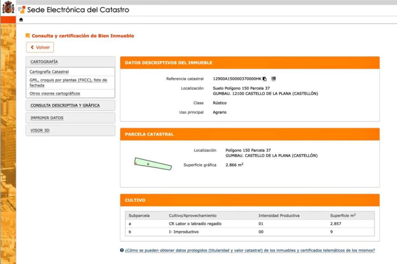This screenshot has width=397, height=264.
Task: Go back using the Volver button
Action: (40, 47)
